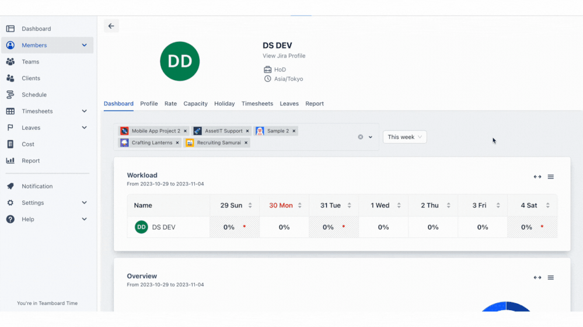This screenshot has width=583, height=327.
Task: Sort the 4 Sat column
Action: [547, 205]
